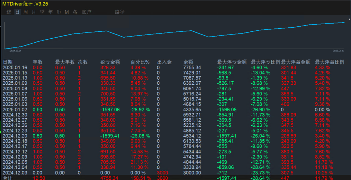The height and width of the screenshot is (180, 351).
Task: Open the 季 quarterly tab
Action: pyautogui.click(x=42, y=12)
